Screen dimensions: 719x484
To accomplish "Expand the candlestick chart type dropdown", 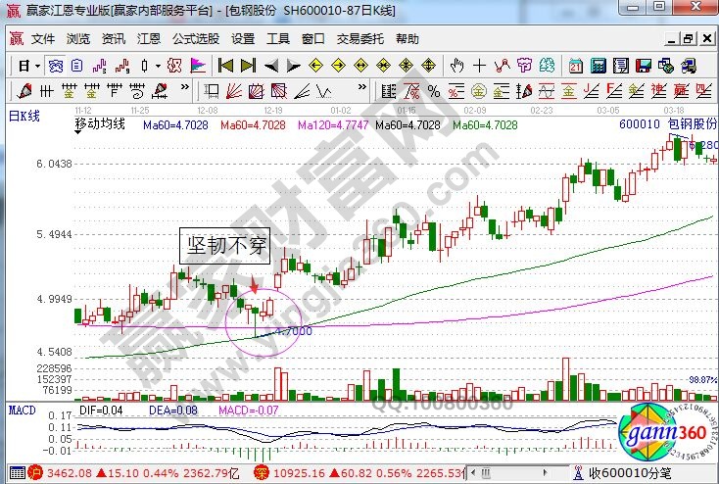I will 157,66.
